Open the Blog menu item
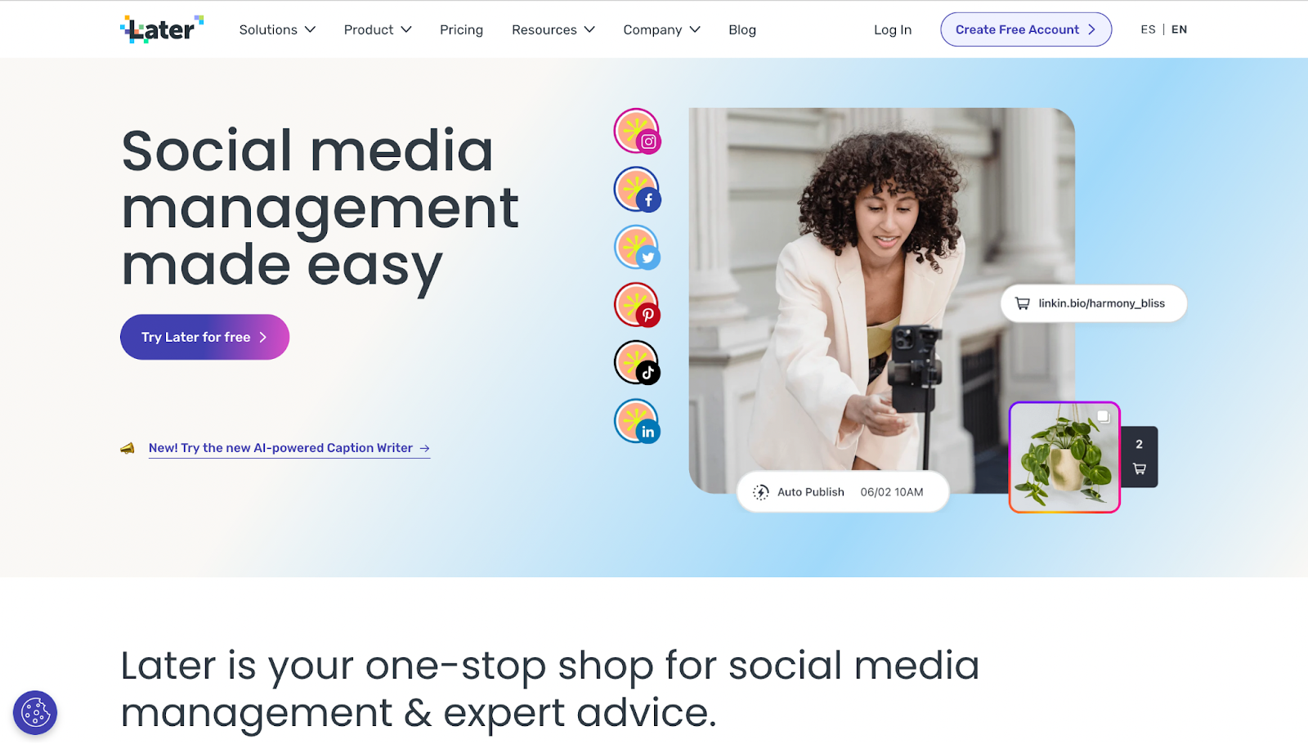The width and height of the screenshot is (1308, 744). tap(742, 29)
